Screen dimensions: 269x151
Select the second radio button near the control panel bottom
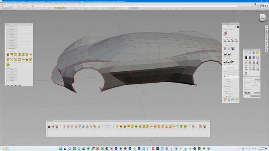tap(226, 96)
